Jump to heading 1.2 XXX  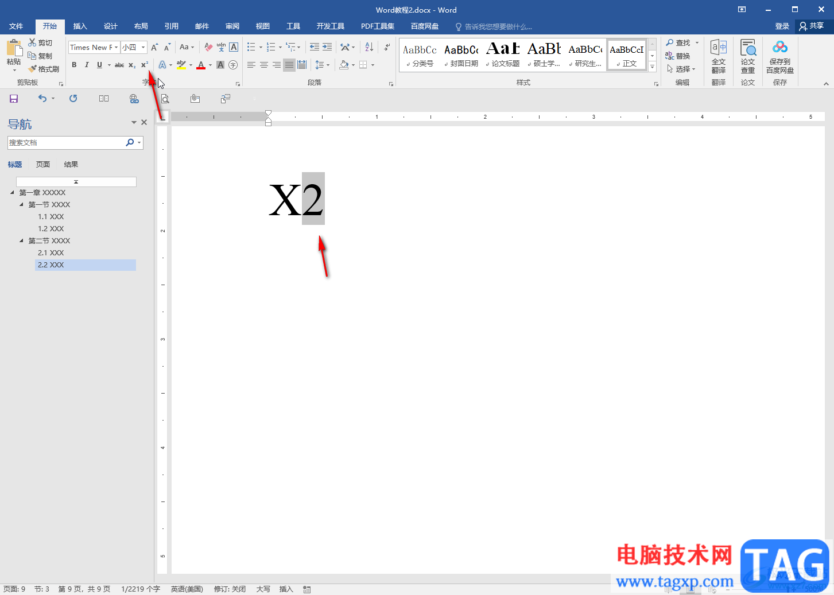coord(51,229)
